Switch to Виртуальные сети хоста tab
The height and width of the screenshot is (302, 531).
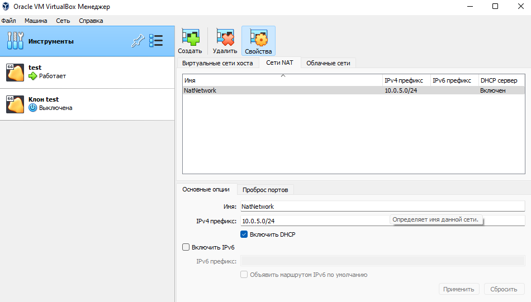[217, 63]
